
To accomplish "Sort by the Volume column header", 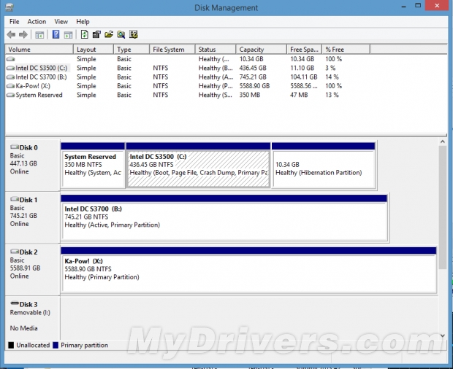I will point(39,50).
